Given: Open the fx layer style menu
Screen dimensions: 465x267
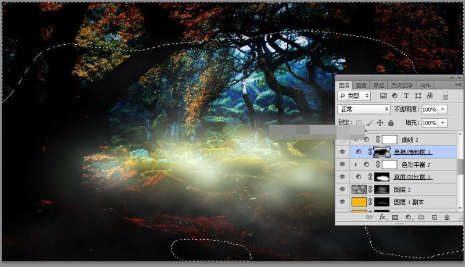Looking at the screenshot, I should pyautogui.click(x=382, y=217).
